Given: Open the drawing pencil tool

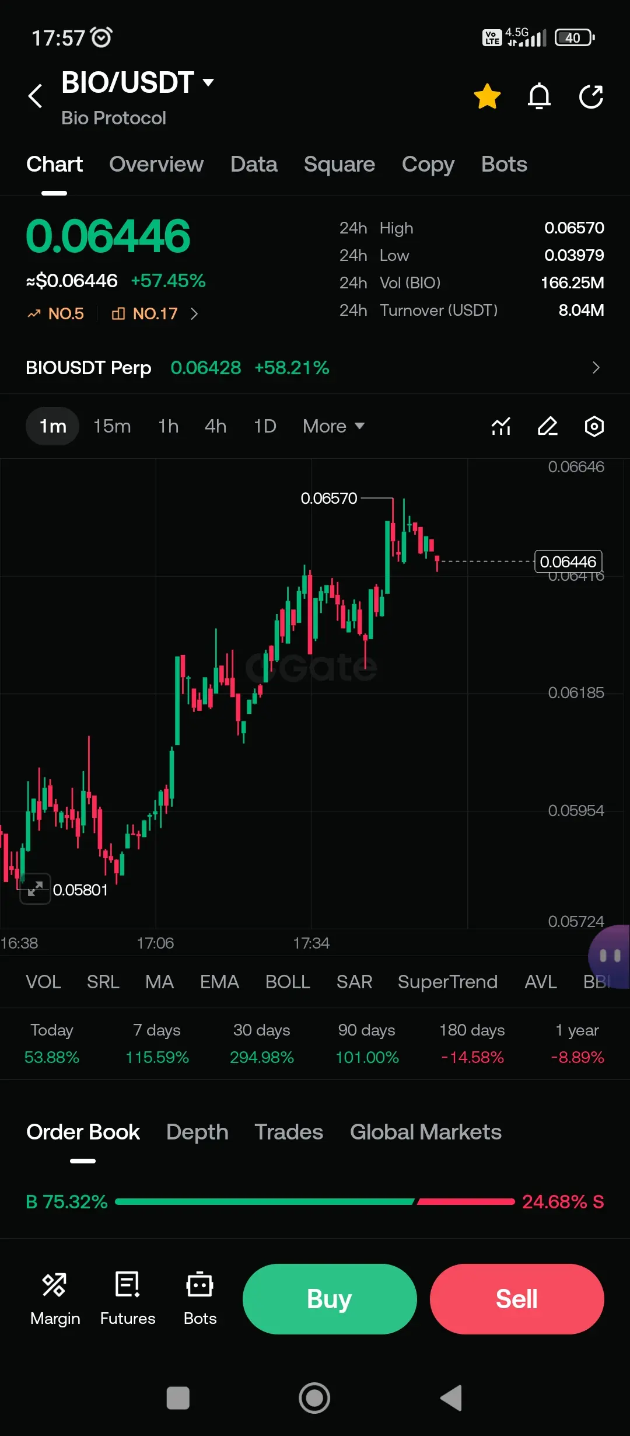Looking at the screenshot, I should click(547, 426).
